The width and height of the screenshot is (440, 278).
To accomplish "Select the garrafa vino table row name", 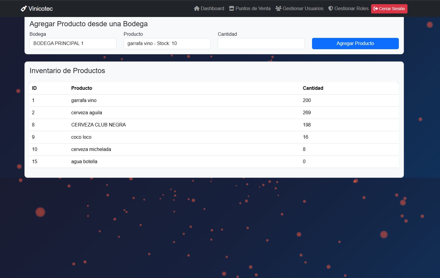I will coord(84,100).
